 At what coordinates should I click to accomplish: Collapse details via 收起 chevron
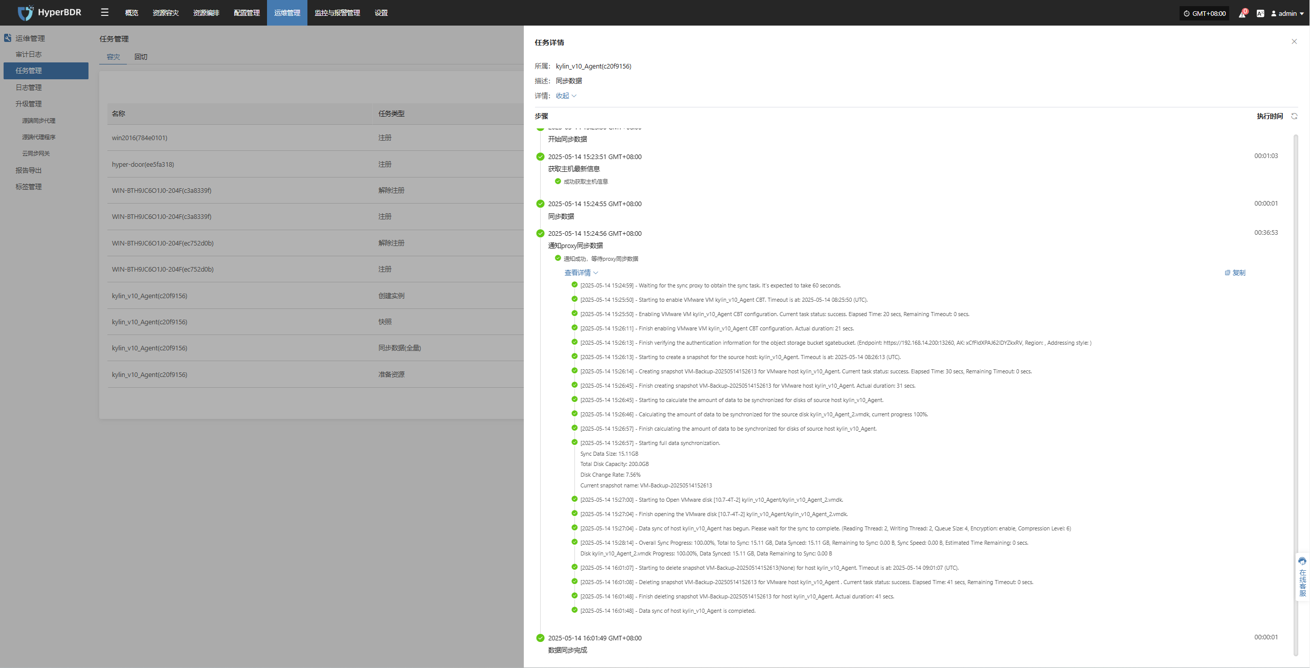[x=566, y=96]
